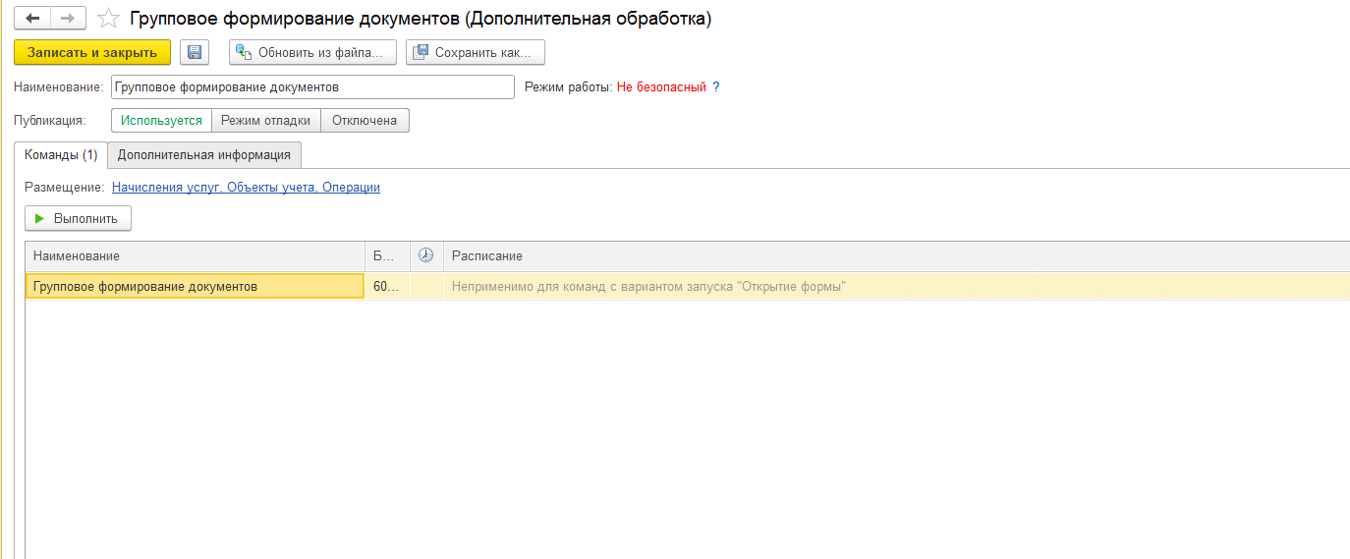
Task: Focus the Наименование input field
Action: tap(312, 87)
